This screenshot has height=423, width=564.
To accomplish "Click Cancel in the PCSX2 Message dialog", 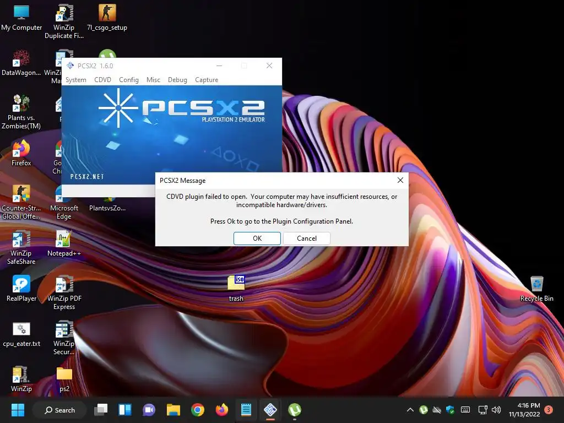I will (306, 238).
